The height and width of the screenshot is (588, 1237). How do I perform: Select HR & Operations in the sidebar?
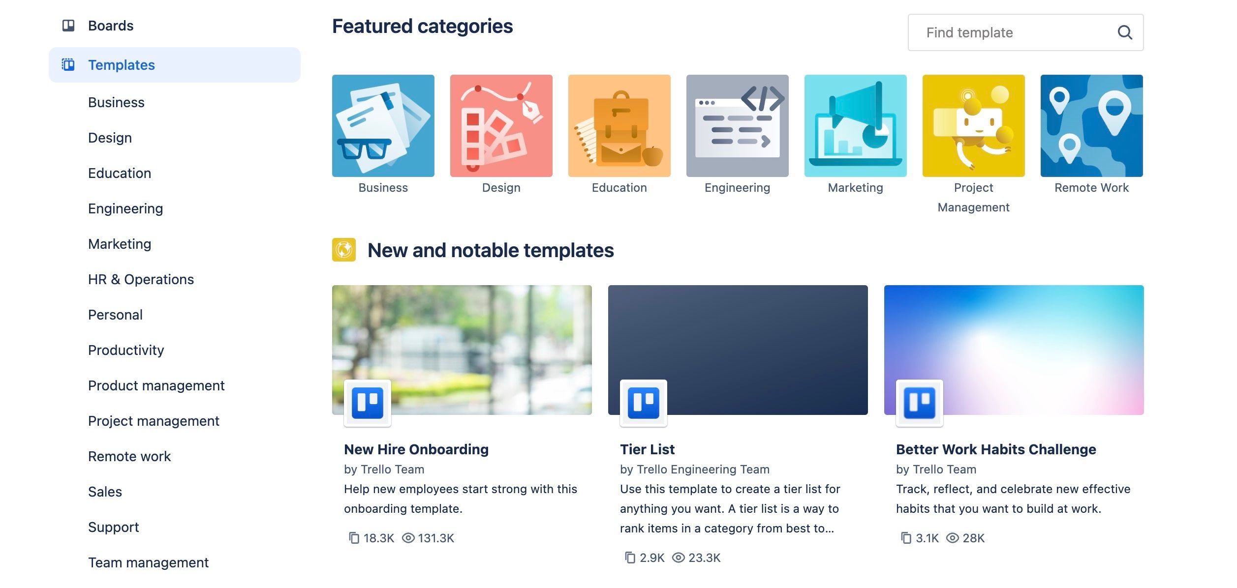[141, 279]
